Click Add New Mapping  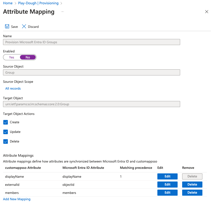pyautogui.click(x=17, y=199)
